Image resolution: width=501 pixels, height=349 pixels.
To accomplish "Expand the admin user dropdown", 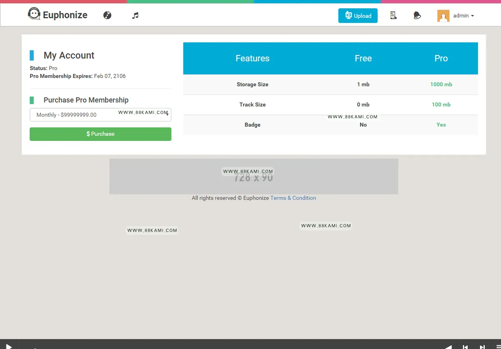I will (463, 15).
